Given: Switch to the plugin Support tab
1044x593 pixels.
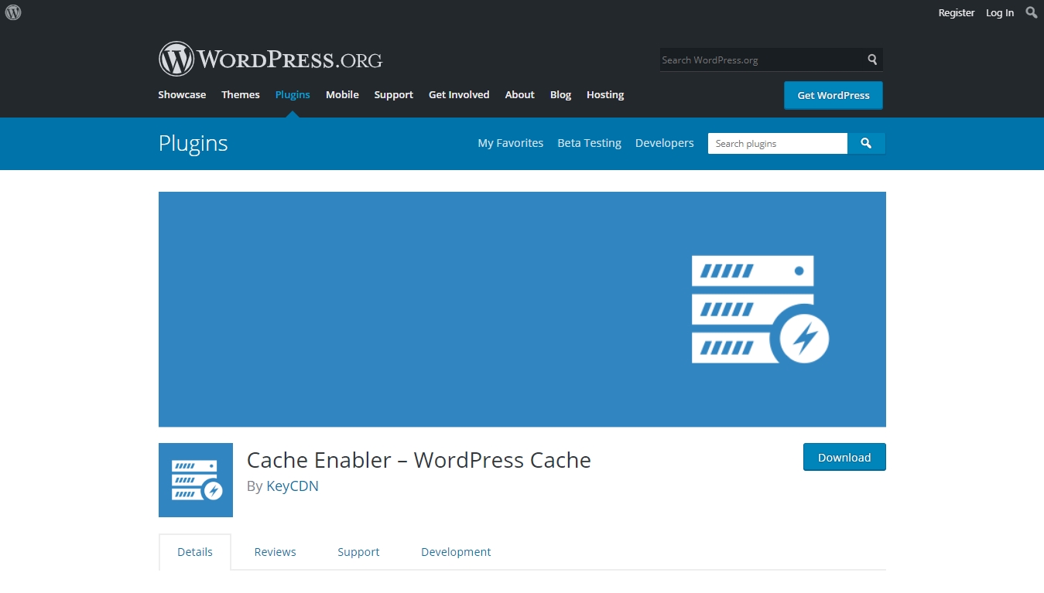Looking at the screenshot, I should coord(358,552).
